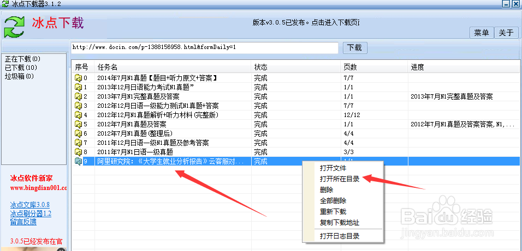
Task: Choose 打开文件 from the context menu
Action: pos(333,168)
